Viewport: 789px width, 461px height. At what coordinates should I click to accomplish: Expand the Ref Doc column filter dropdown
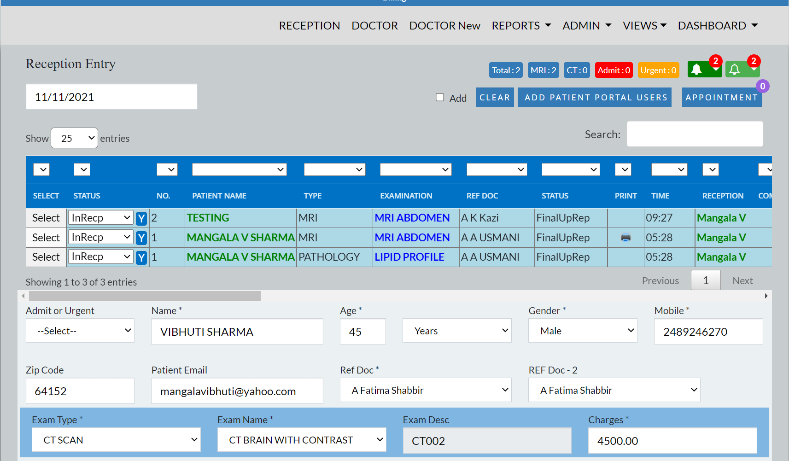point(497,169)
